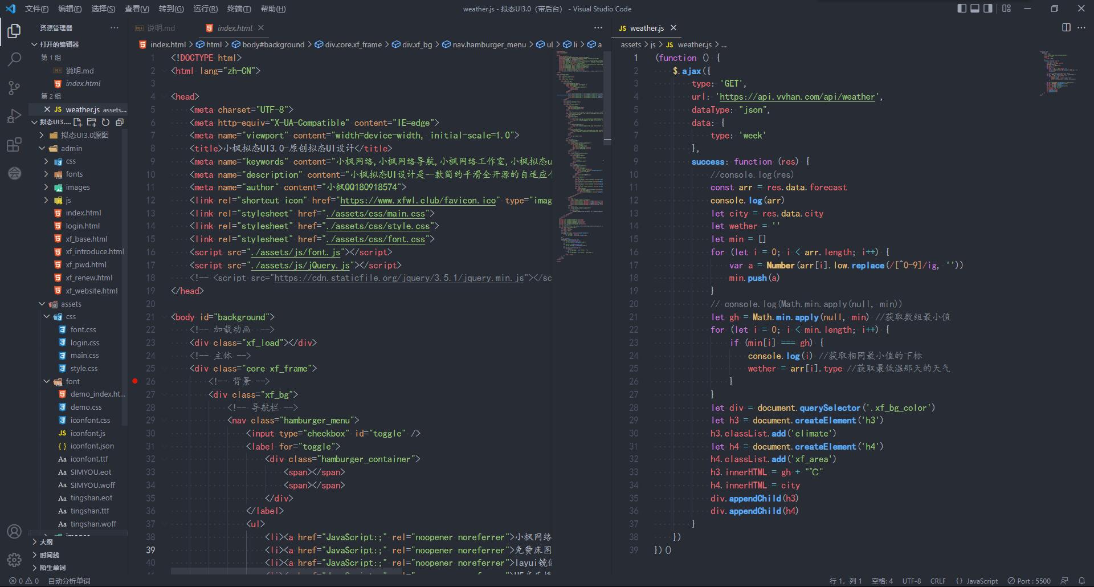
Task: Open the Source Control view
Action: point(14,88)
